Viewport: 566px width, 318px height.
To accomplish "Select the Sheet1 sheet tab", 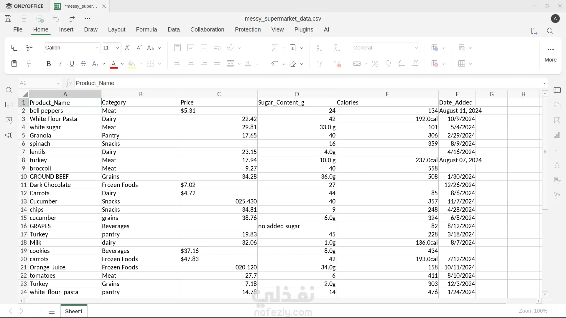I will (74, 311).
